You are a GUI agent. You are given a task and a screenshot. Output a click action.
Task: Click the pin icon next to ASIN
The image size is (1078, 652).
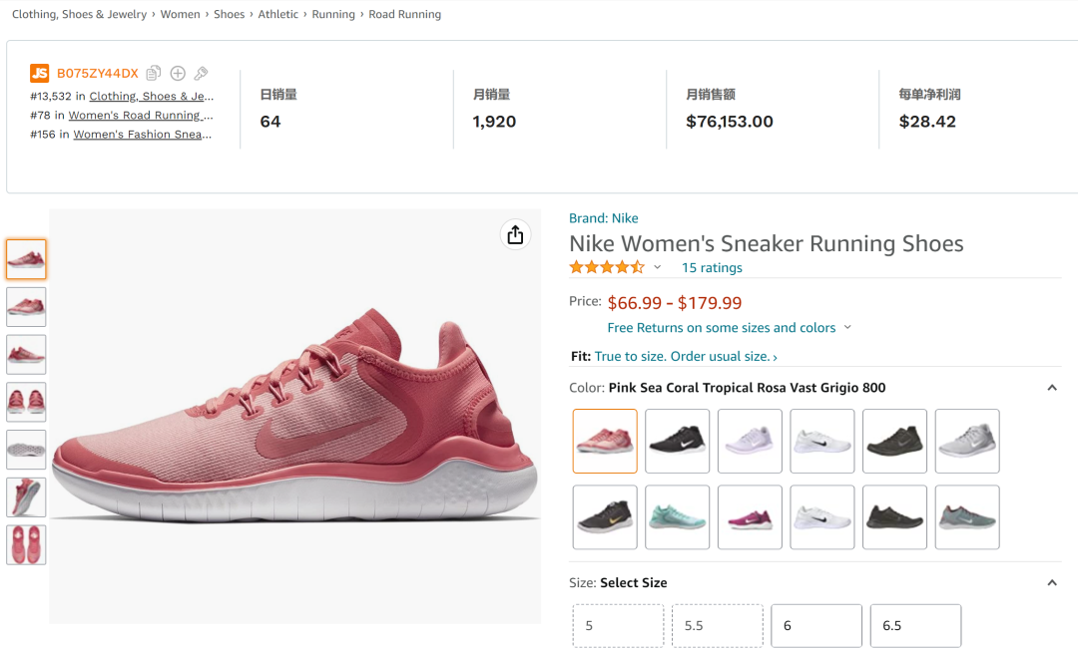201,73
